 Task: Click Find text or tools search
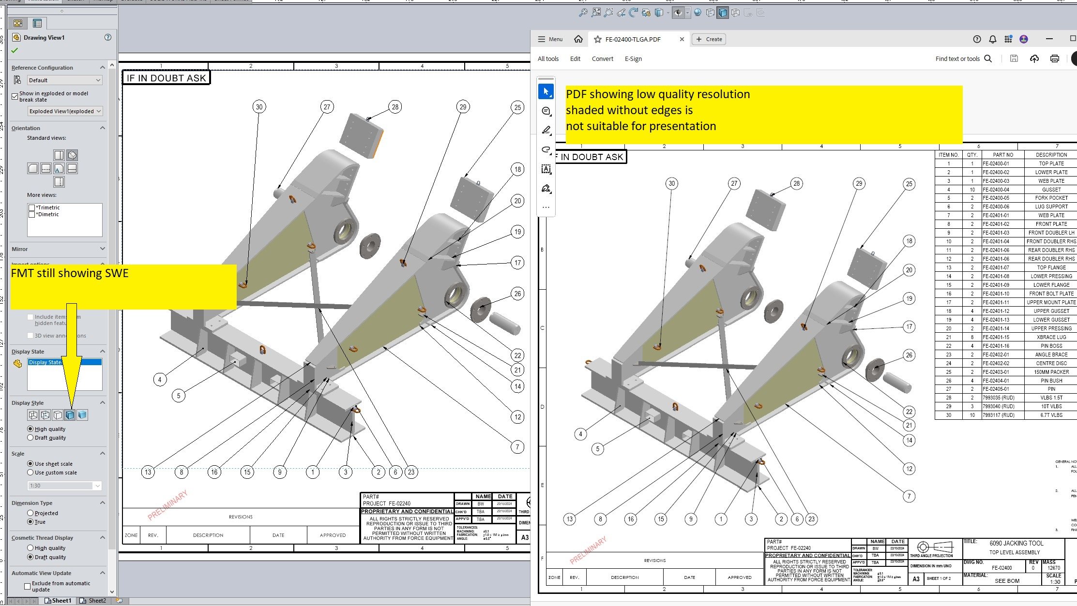(x=963, y=59)
